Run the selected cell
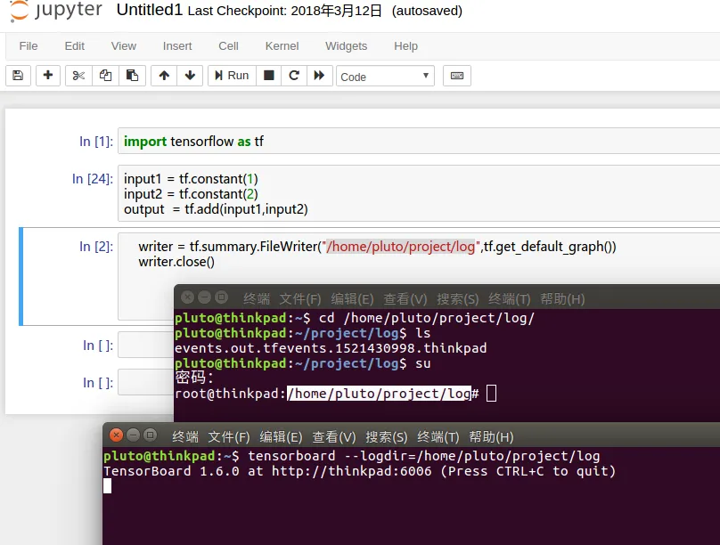 point(232,76)
